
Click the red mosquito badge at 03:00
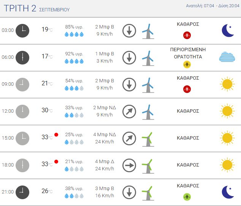point(187,35)
